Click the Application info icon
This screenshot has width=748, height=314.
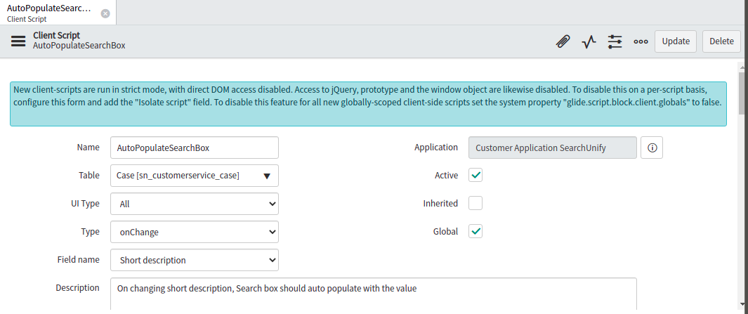pos(652,148)
